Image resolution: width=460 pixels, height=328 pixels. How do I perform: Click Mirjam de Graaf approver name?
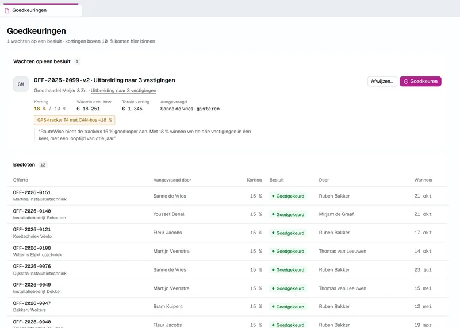coord(336,214)
